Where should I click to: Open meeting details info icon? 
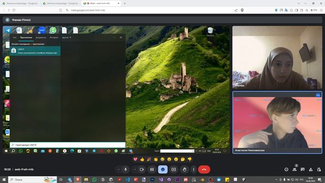(286, 169)
